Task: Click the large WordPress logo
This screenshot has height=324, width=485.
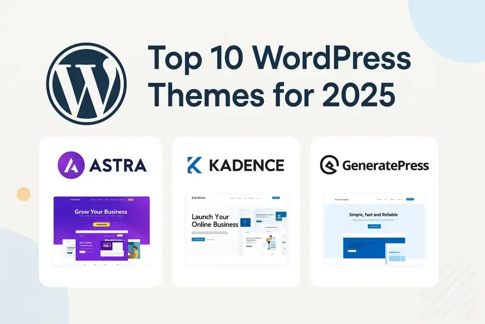Action: (x=86, y=83)
